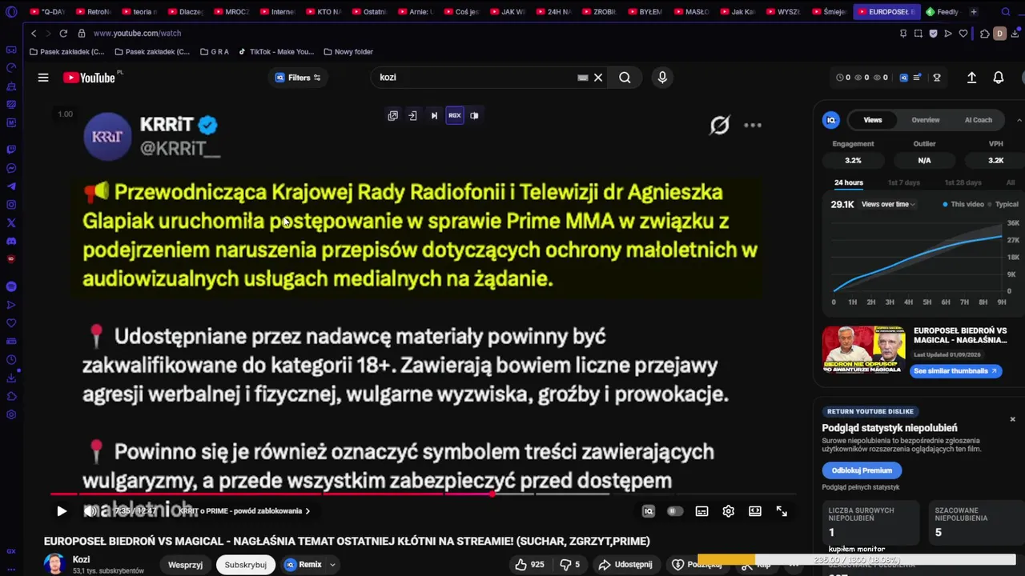1025x576 pixels.
Task: Click the Wesprzyj button
Action: [185, 565]
